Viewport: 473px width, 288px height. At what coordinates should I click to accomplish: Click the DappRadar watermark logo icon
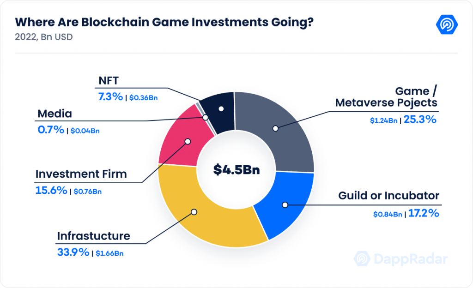tap(362, 258)
